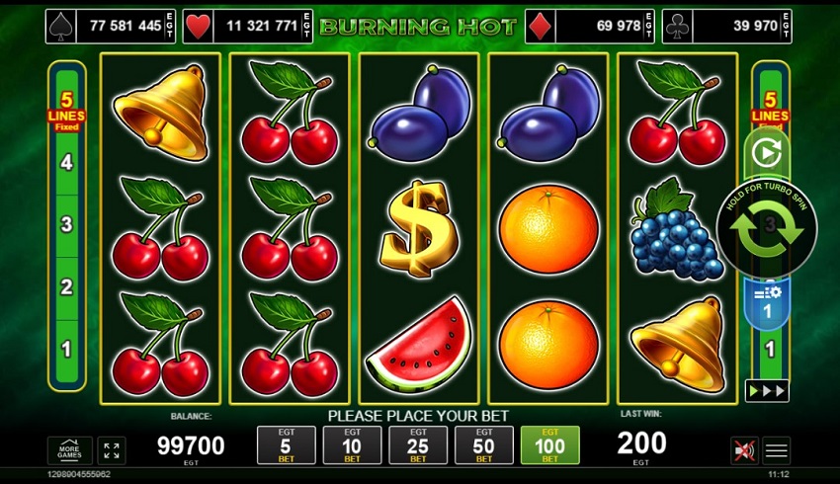Select line 4 on left indicator
The height and width of the screenshot is (484, 840).
(x=66, y=162)
